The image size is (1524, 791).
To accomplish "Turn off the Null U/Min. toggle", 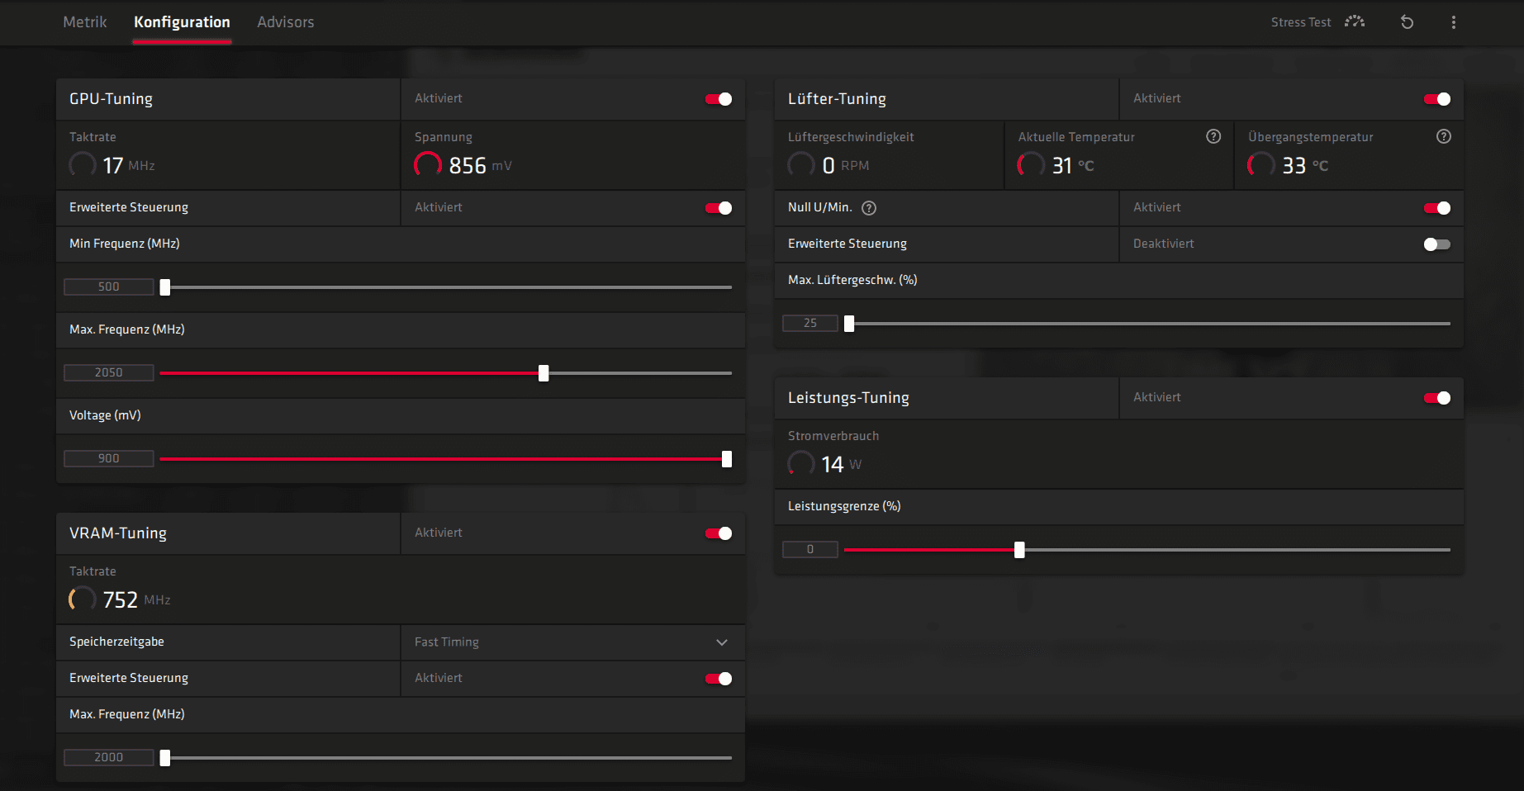I will [1437, 208].
